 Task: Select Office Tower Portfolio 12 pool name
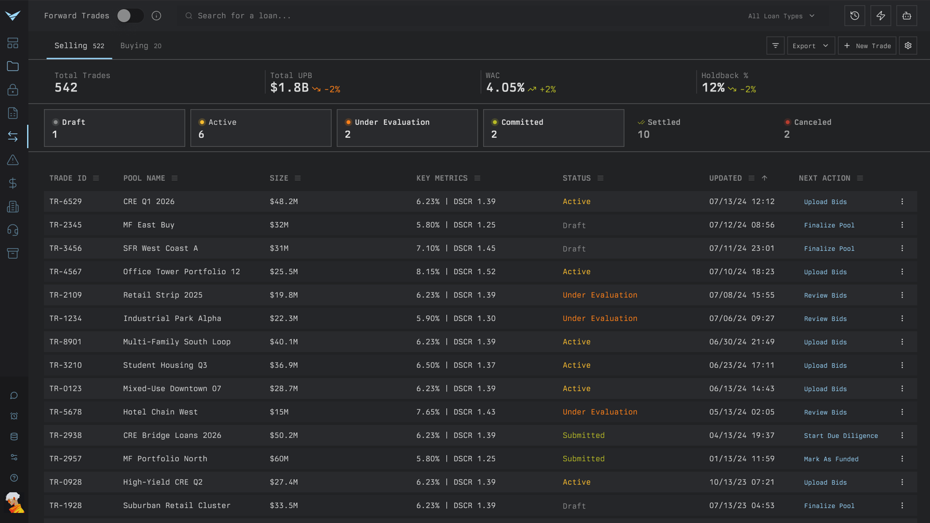click(181, 272)
